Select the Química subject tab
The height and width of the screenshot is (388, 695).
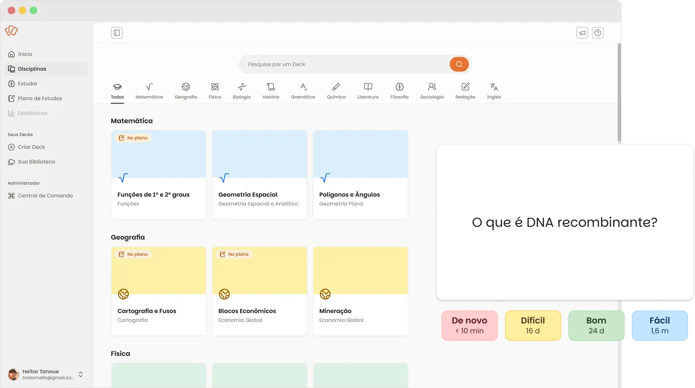coord(336,91)
